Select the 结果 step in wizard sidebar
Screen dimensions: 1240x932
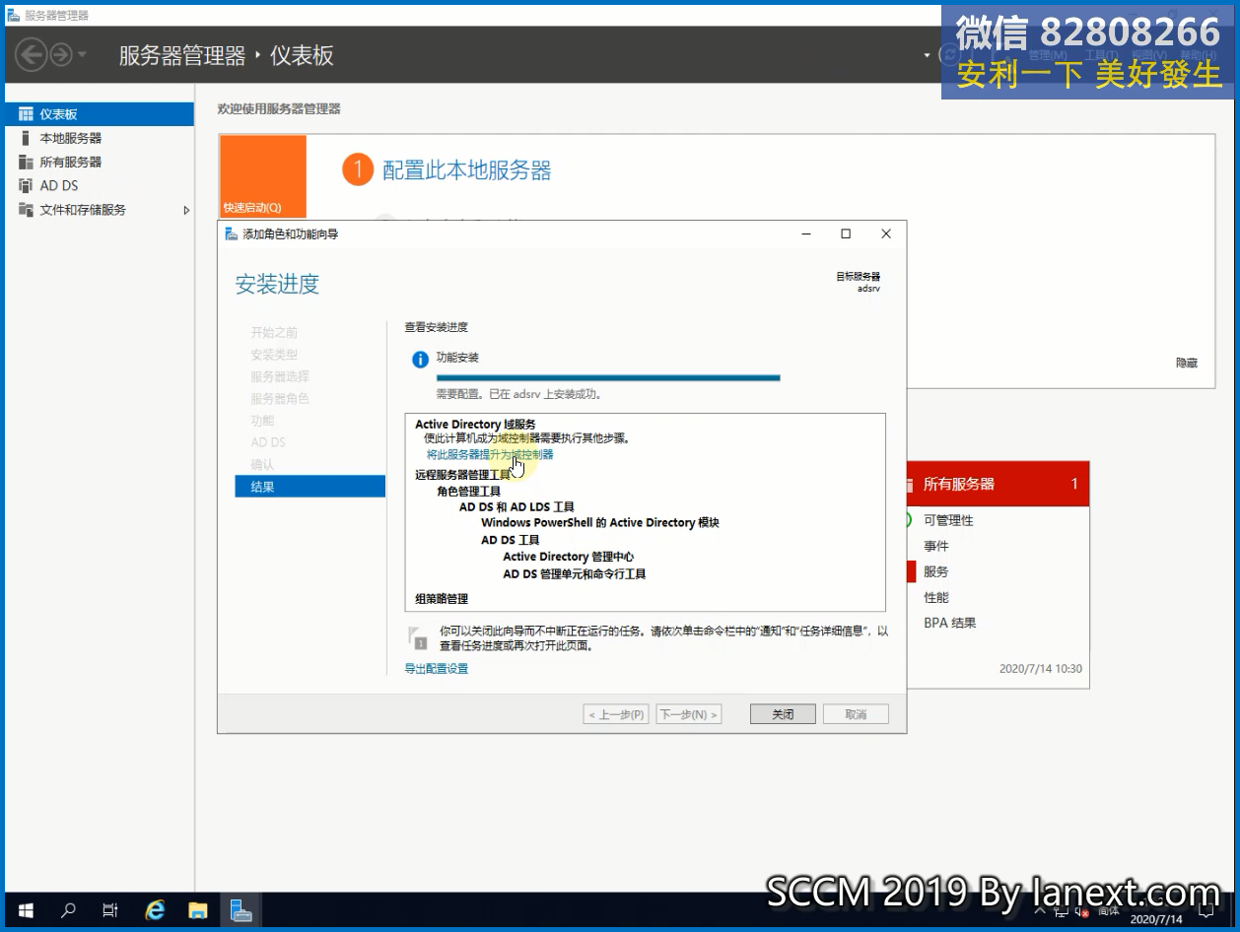click(310, 486)
